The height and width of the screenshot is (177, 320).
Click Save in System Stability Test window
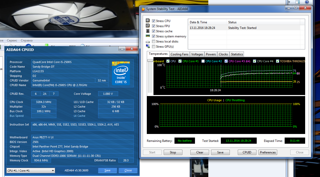tap(220, 152)
